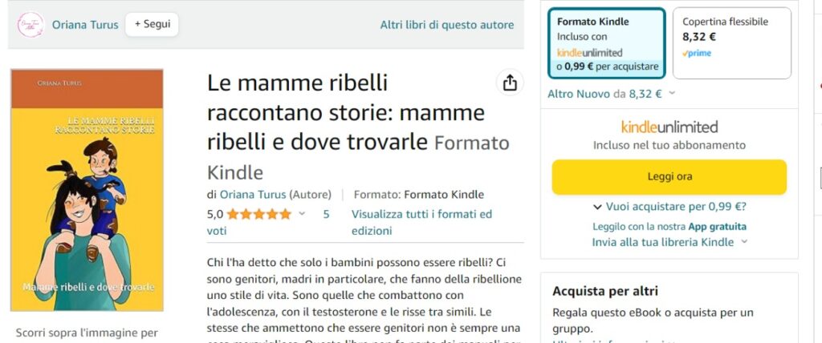The image size is (822, 343).
Task: Click the five-star rating icons
Action: pos(258,214)
